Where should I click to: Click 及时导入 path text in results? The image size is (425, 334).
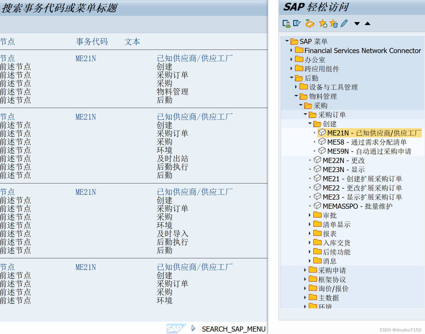coord(173,234)
